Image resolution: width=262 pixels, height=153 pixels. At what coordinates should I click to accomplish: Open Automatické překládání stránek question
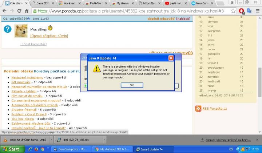pos(35,105)
